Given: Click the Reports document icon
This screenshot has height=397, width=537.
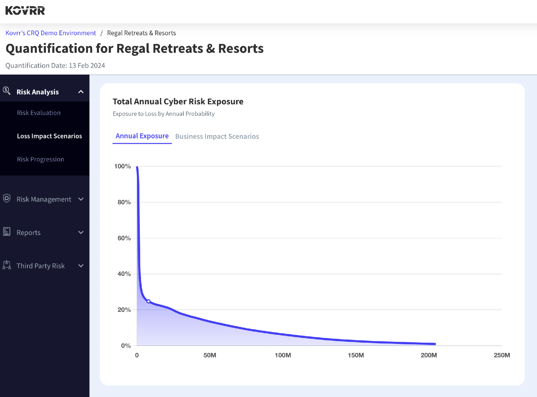Looking at the screenshot, I should coord(7,232).
